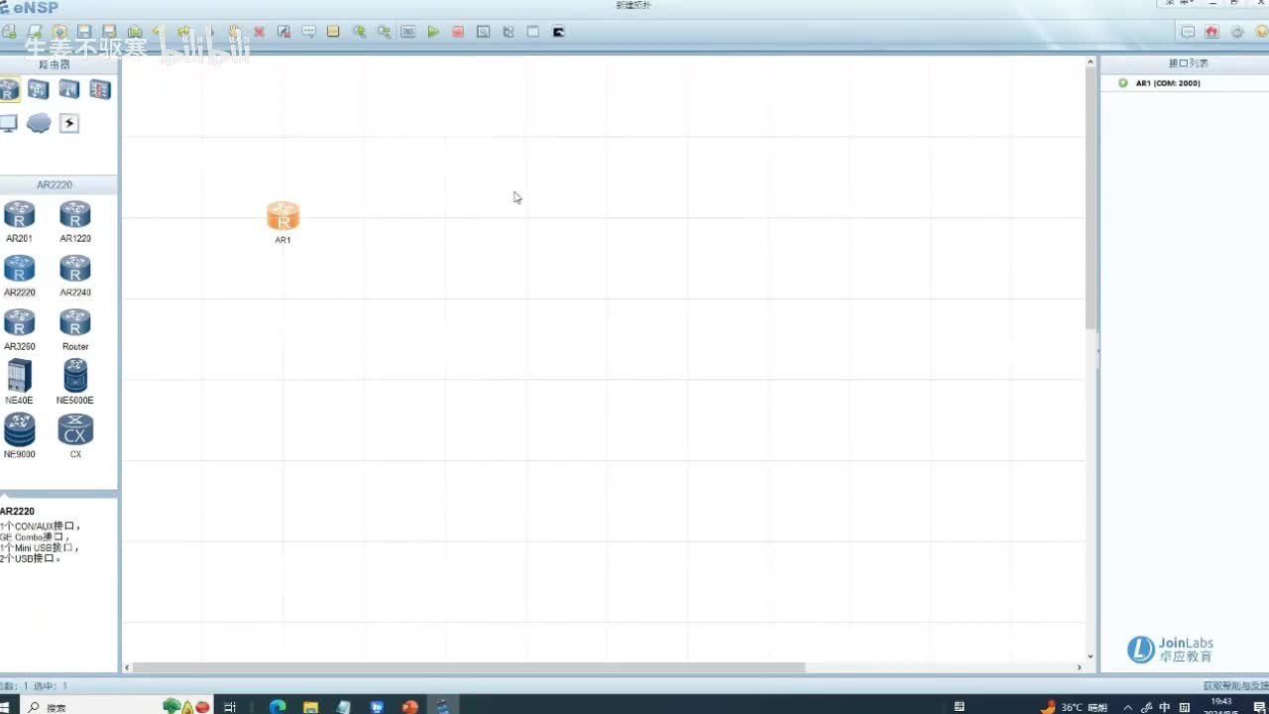Open PowerPoint from the taskbar

409,707
